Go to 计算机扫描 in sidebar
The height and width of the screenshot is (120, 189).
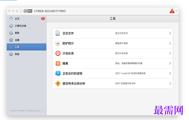click(27, 26)
